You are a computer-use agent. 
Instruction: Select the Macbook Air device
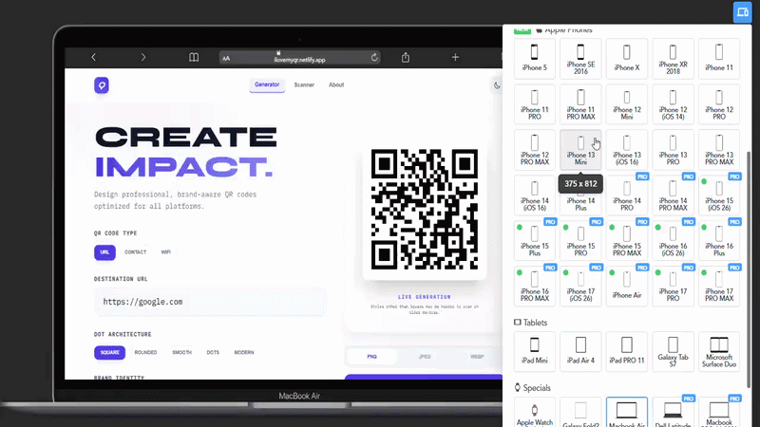point(627,412)
